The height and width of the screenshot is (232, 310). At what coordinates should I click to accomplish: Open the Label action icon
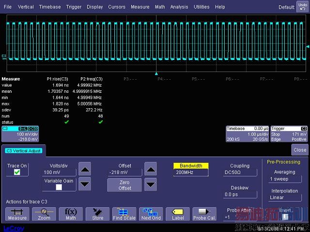click(177, 213)
